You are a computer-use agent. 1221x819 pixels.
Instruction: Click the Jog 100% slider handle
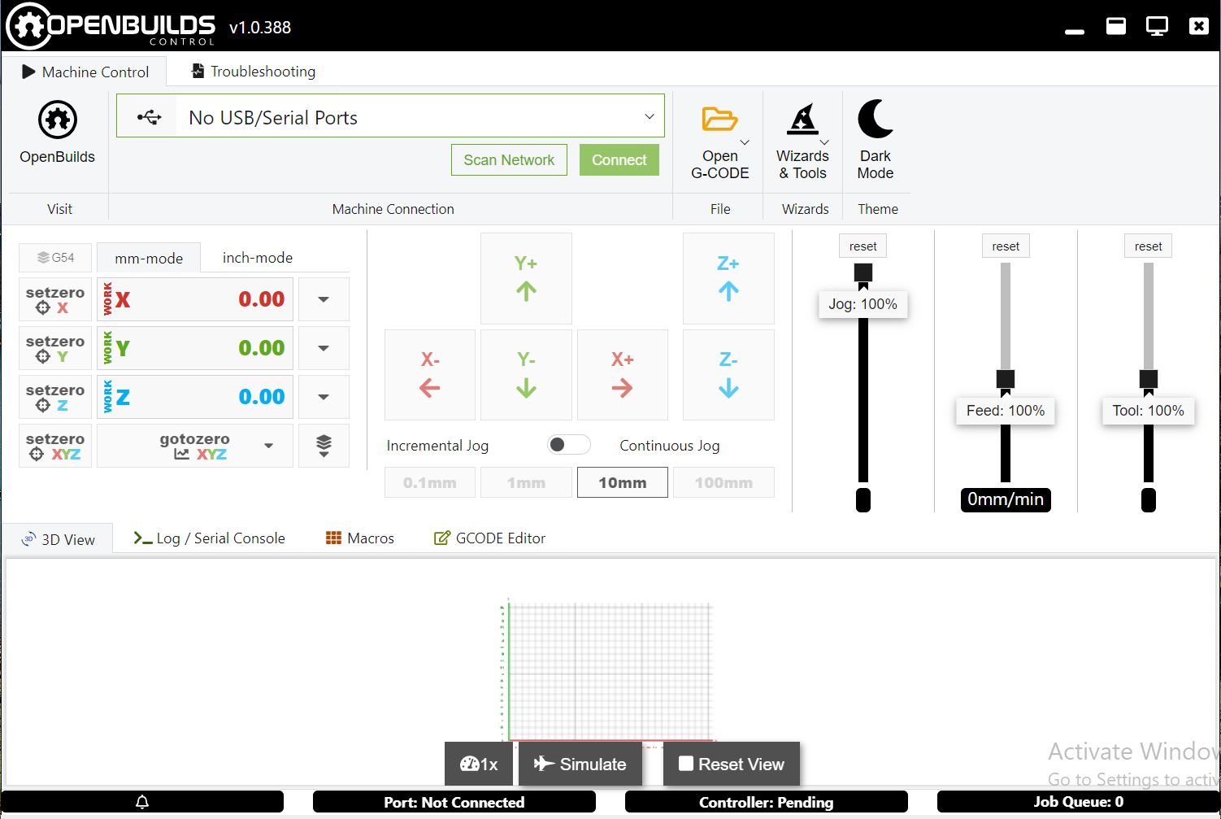863,272
